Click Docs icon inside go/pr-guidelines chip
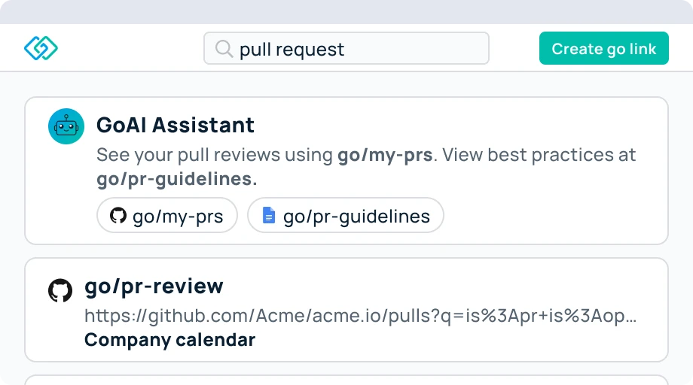Image resolution: width=693 pixels, height=385 pixels. 268,217
